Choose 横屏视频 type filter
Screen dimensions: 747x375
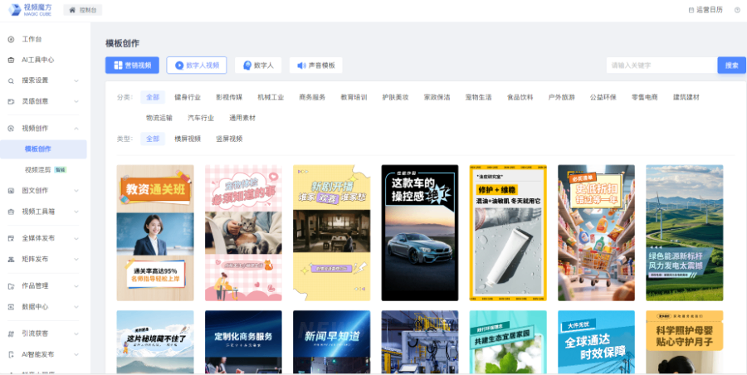pos(188,139)
